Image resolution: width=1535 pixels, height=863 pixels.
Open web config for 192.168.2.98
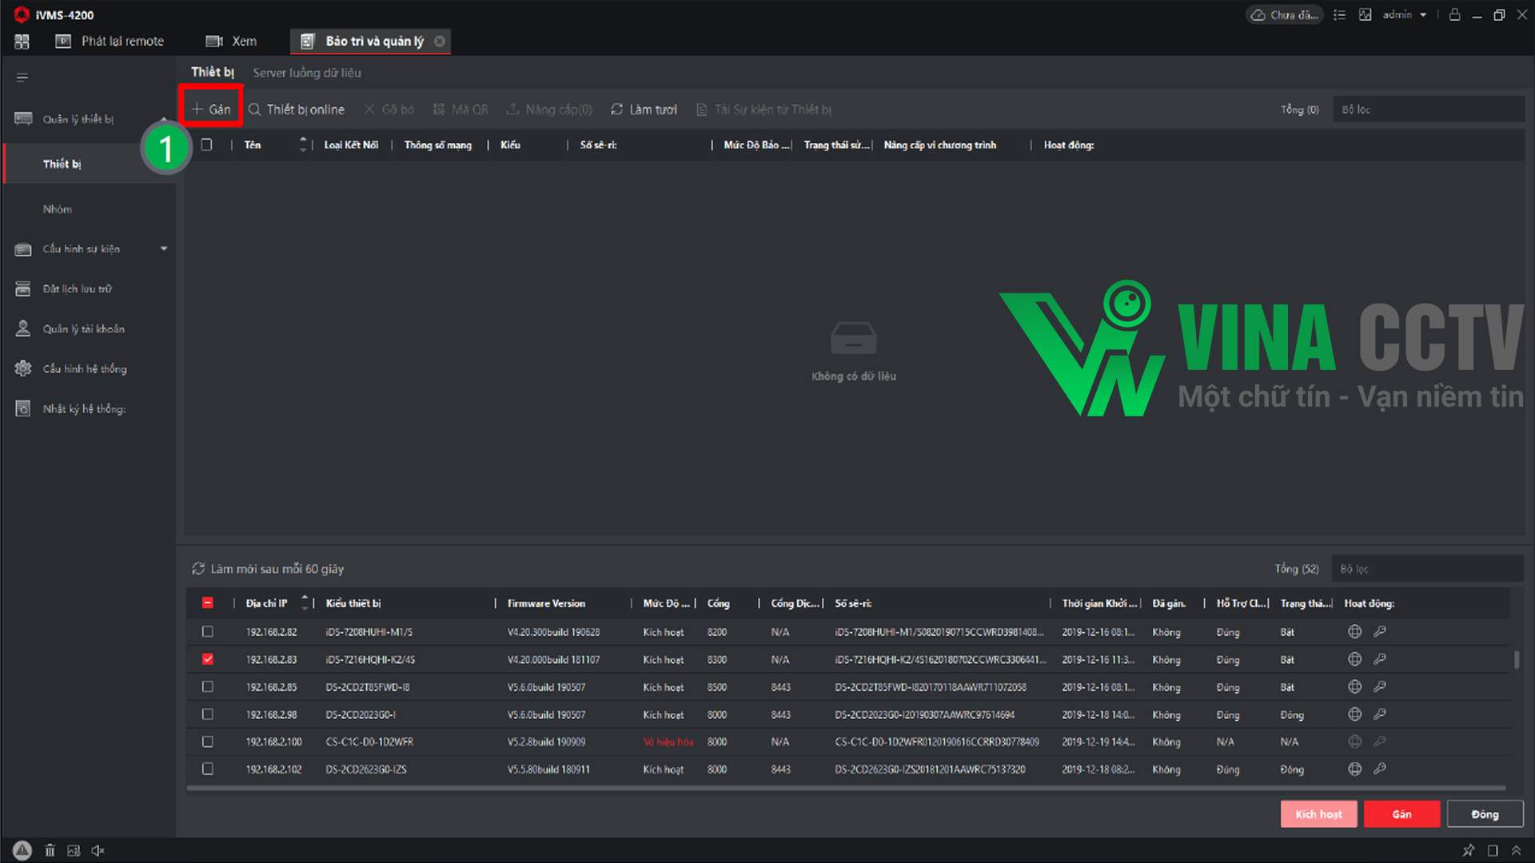tap(1354, 714)
